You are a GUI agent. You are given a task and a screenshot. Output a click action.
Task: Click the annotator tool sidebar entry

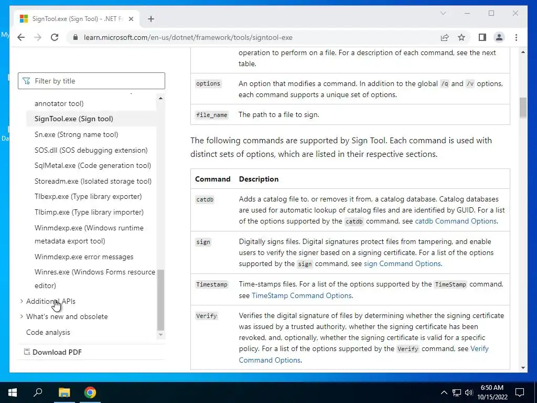click(x=59, y=103)
